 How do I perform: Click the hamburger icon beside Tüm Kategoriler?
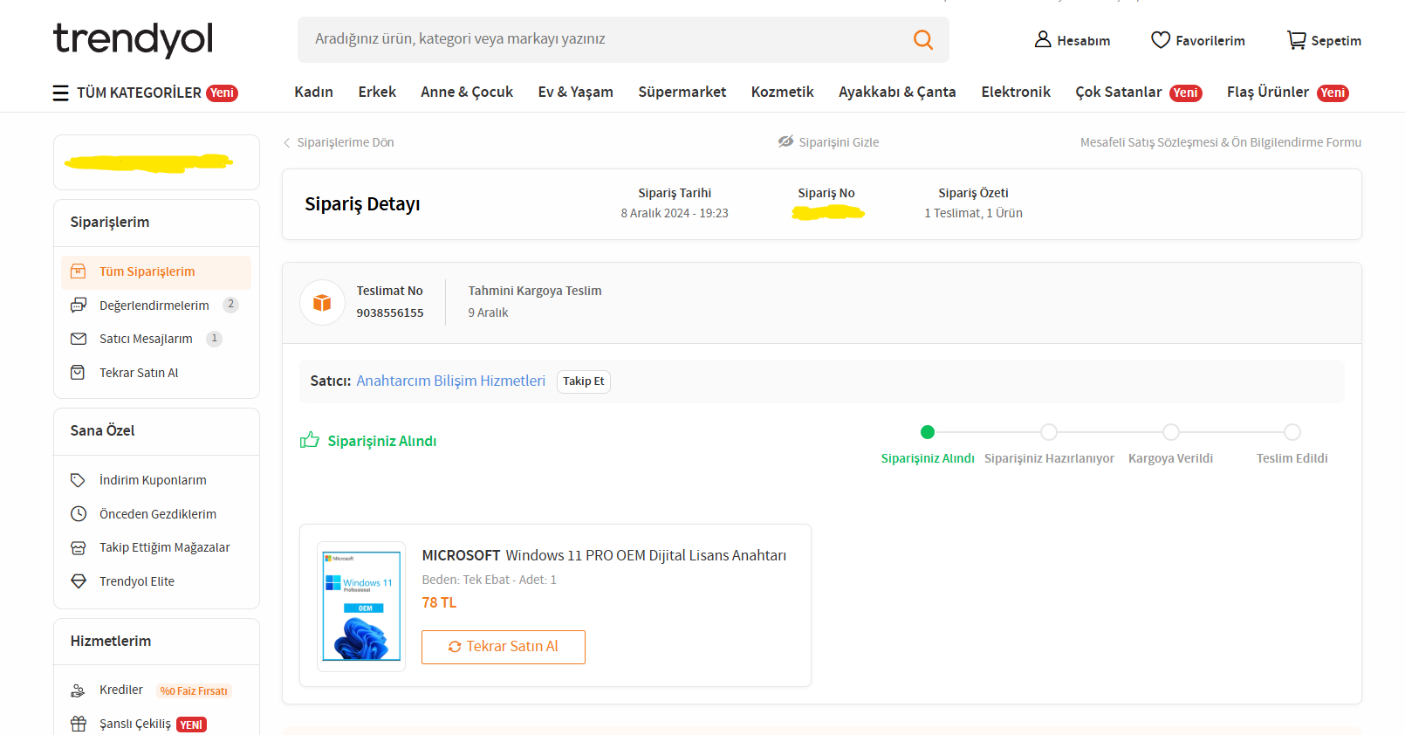[x=60, y=93]
